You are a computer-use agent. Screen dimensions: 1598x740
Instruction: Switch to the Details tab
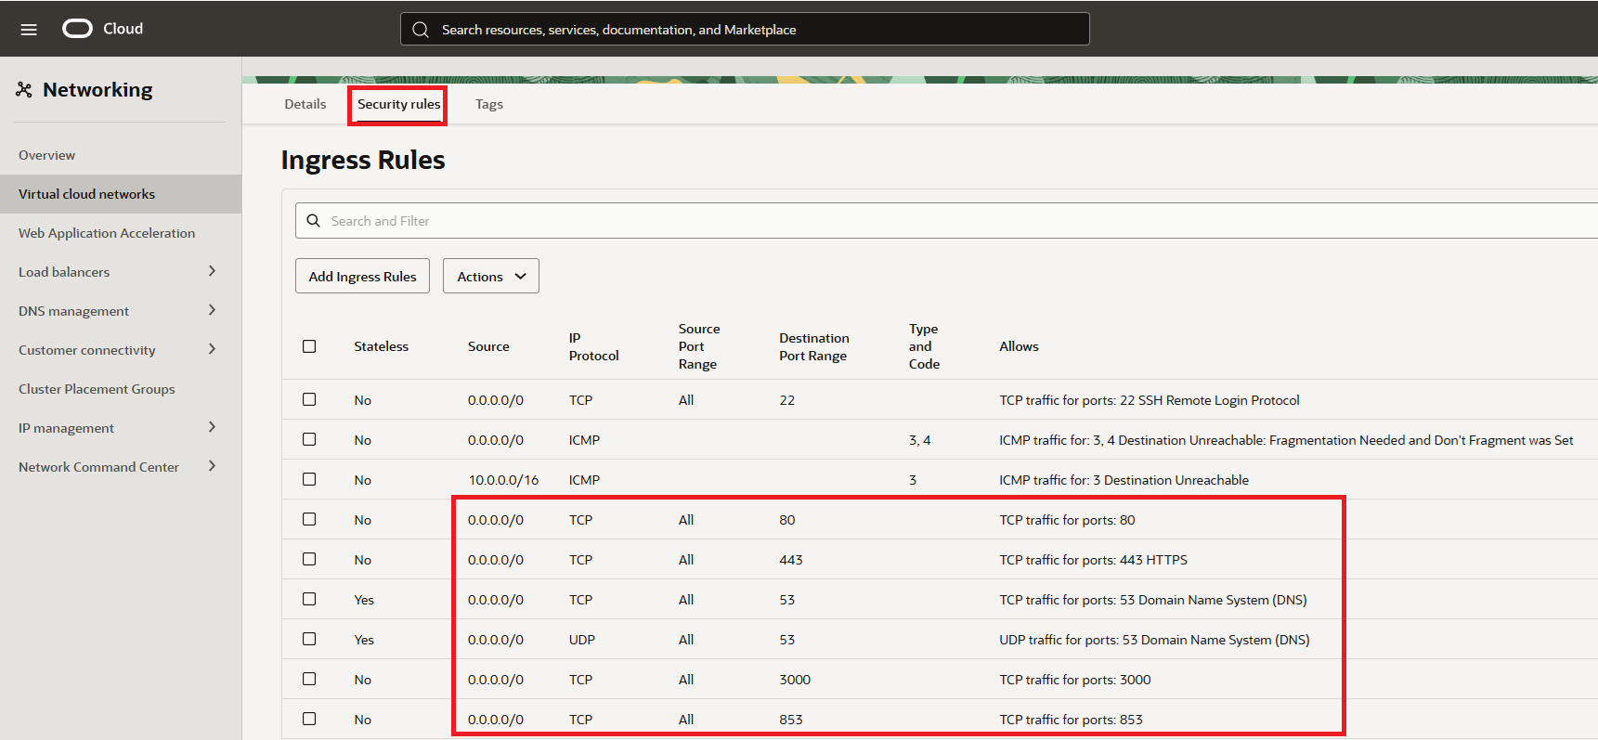click(305, 104)
